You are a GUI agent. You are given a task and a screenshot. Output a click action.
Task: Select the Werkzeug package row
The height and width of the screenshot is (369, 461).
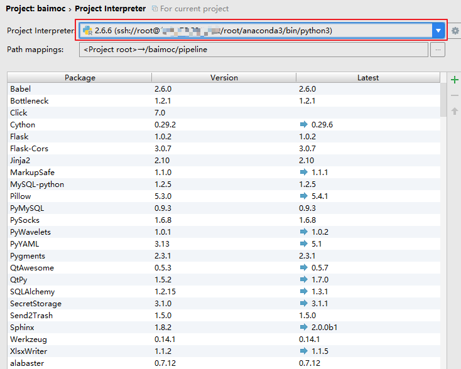[224, 339]
